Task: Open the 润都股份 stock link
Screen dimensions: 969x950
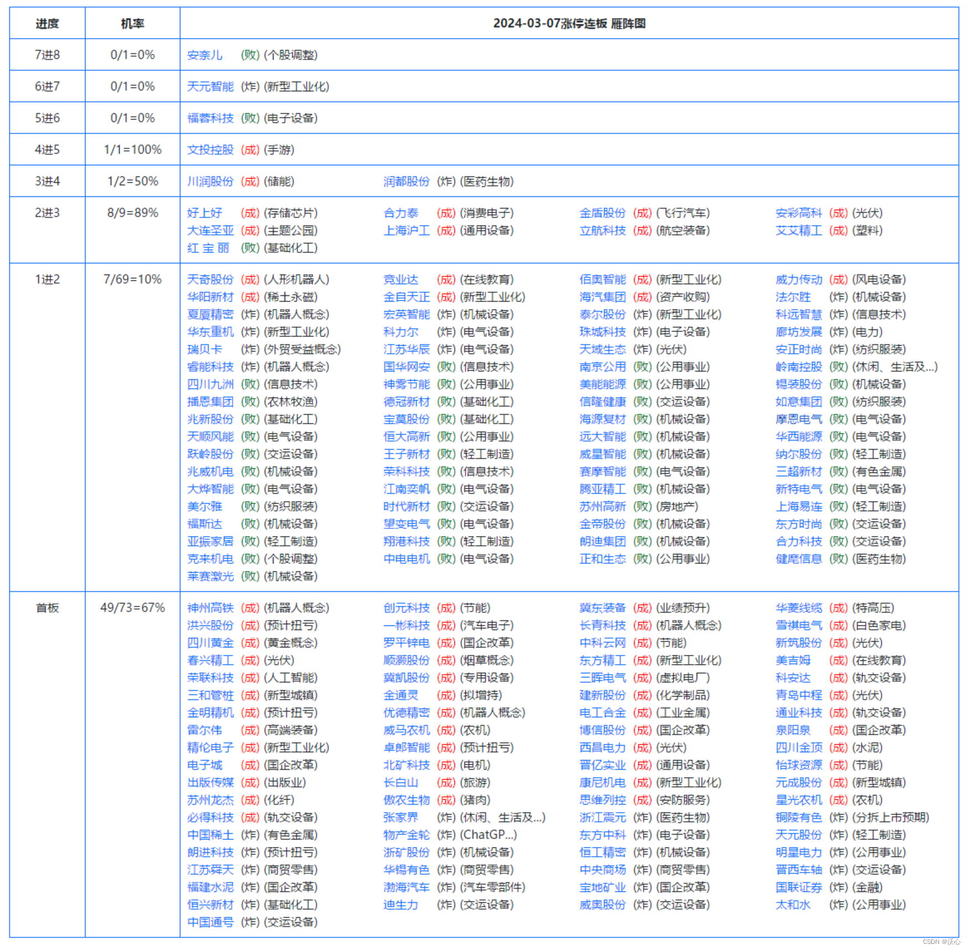Action: tap(407, 181)
